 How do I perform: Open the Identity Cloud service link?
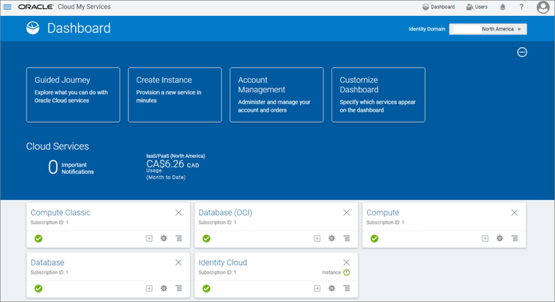click(x=223, y=263)
